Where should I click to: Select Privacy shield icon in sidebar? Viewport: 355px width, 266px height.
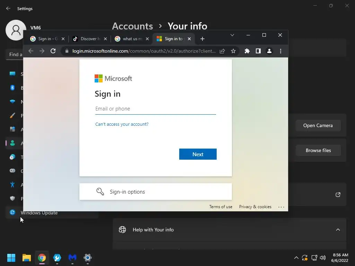pyautogui.click(x=12, y=198)
